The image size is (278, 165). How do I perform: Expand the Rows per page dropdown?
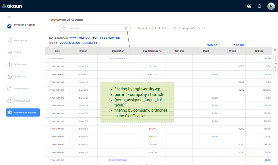(148, 28)
